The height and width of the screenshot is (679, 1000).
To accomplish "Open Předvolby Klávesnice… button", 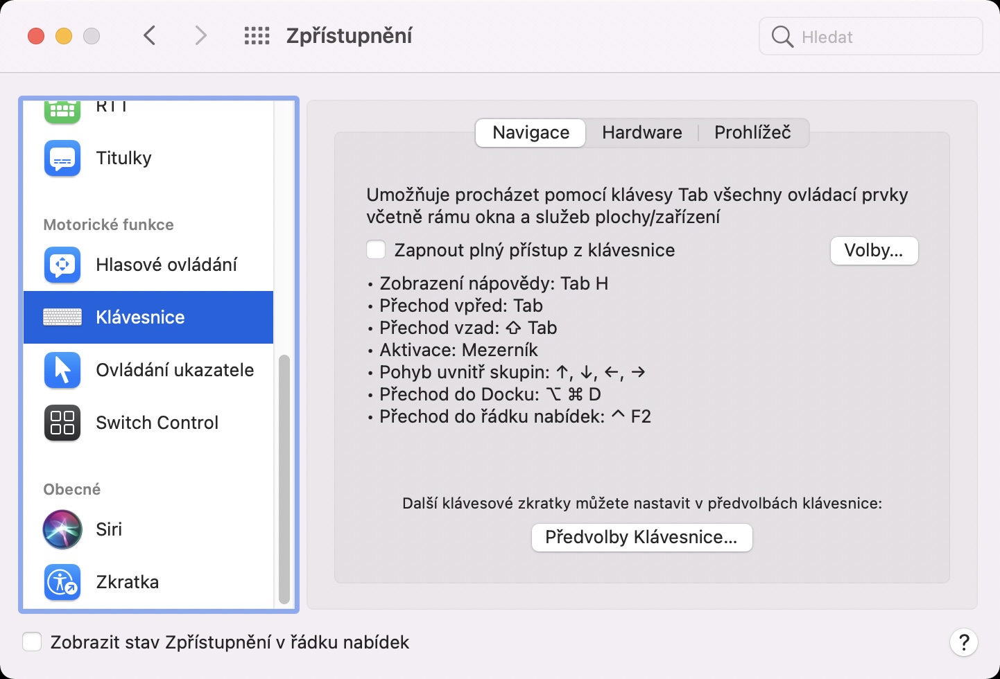I will (641, 538).
